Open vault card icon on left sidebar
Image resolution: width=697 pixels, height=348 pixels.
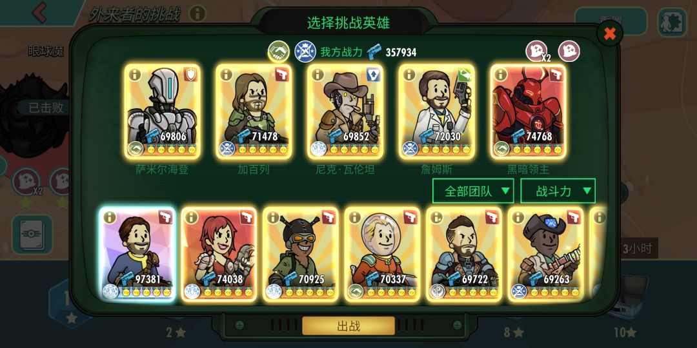tap(32, 235)
